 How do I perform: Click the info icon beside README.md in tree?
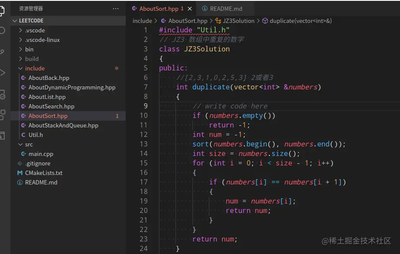20,182
